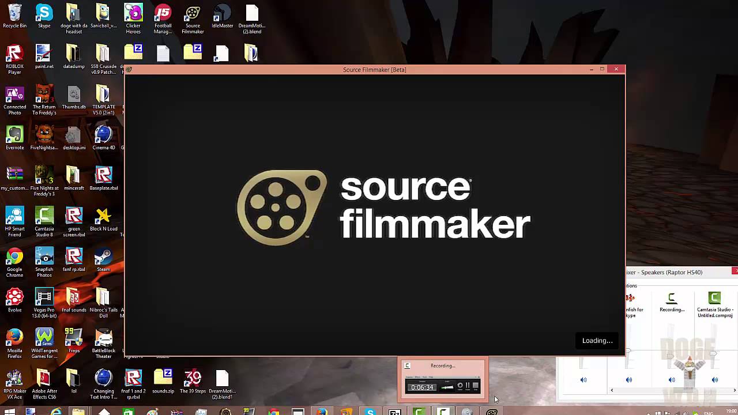Adjust Clownfish for Skype volume slider
This screenshot has width=738, height=415.
(x=628, y=350)
